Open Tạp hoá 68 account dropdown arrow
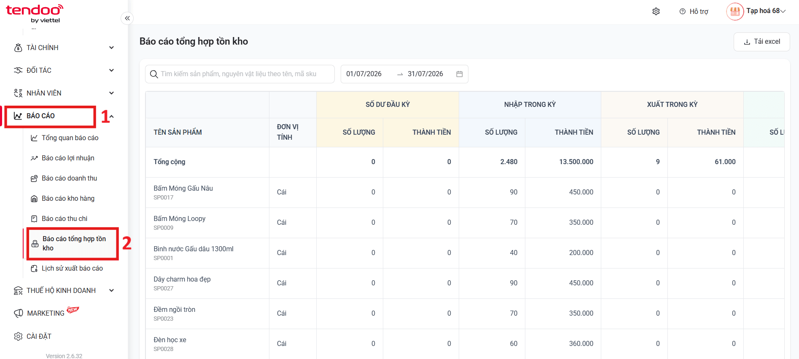Viewport: 799px width, 359px height. pyautogui.click(x=783, y=11)
